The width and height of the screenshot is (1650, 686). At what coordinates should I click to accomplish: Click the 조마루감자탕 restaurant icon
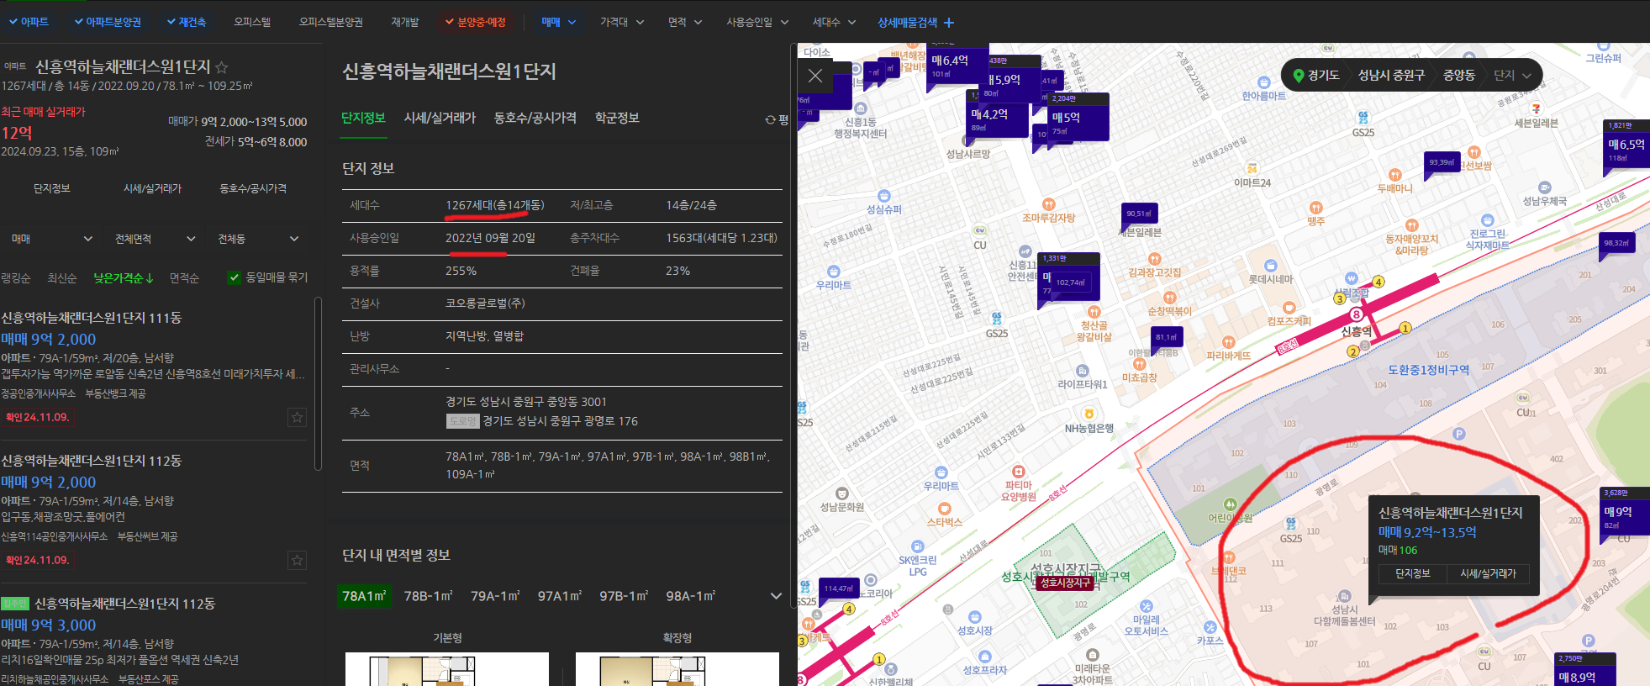click(x=1048, y=204)
